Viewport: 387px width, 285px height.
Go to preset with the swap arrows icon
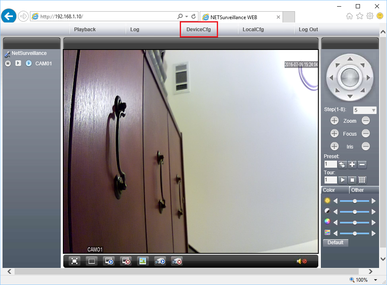pos(342,165)
